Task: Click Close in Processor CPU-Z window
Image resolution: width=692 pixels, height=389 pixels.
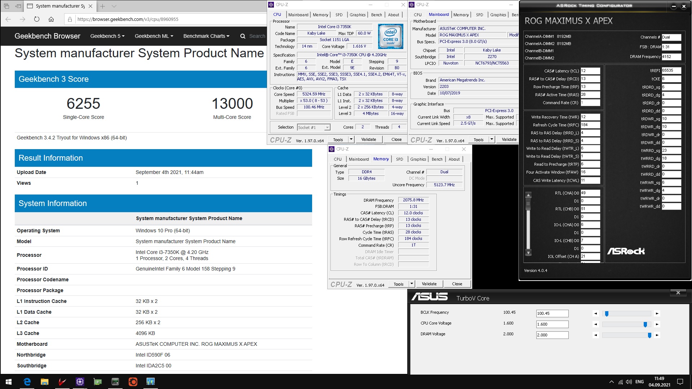Action: coord(396,139)
